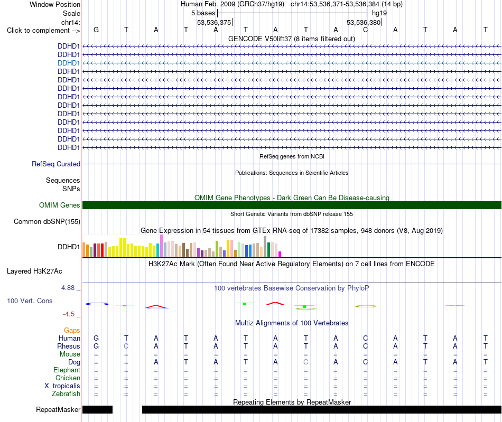Image resolution: width=502 pixels, height=422 pixels.
Task: Select the short left RepeatMasker black block
Action: pyautogui.click(x=97, y=409)
